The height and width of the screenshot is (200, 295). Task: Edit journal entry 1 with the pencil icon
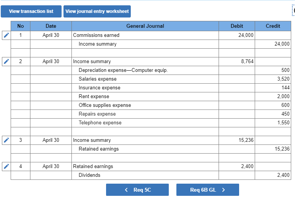click(x=6, y=35)
